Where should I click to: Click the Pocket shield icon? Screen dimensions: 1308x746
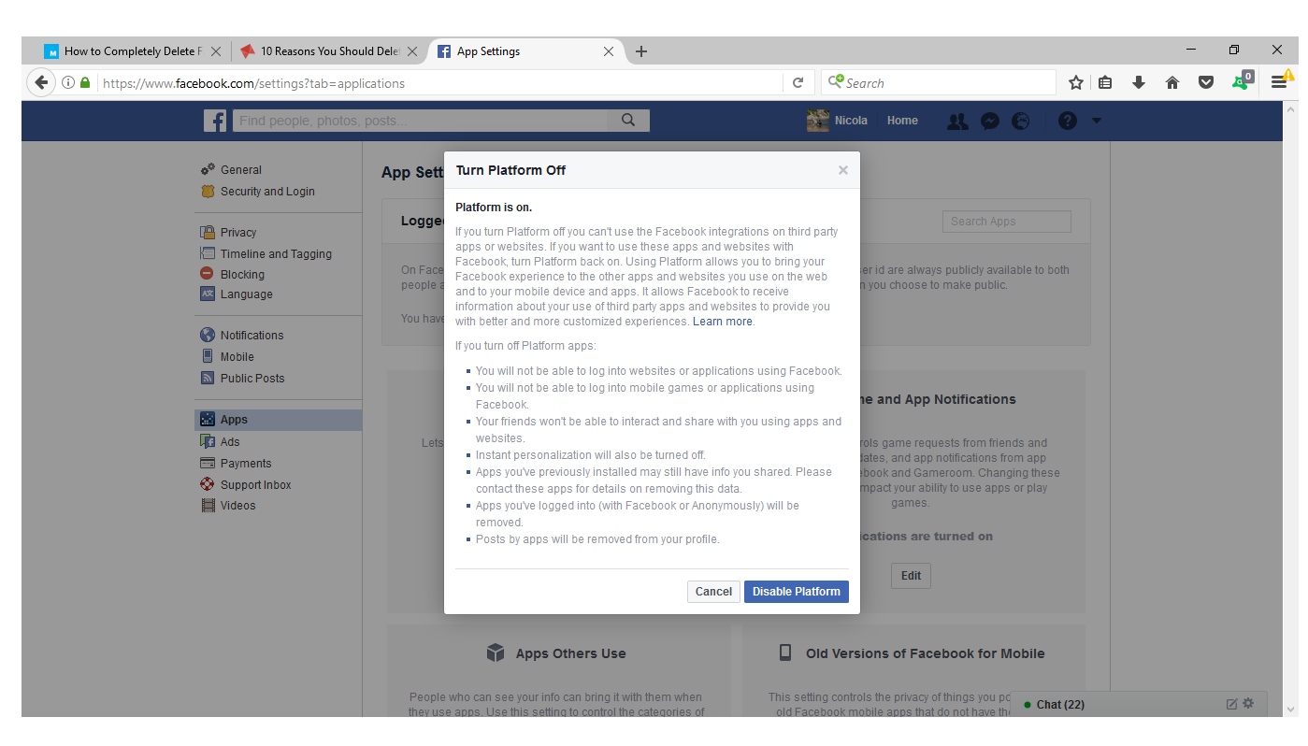pos(1206,83)
